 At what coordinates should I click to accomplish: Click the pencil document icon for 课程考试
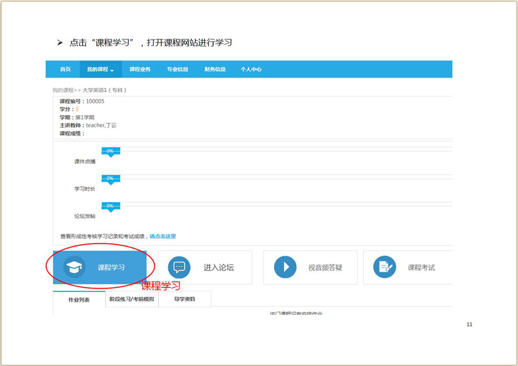384,267
